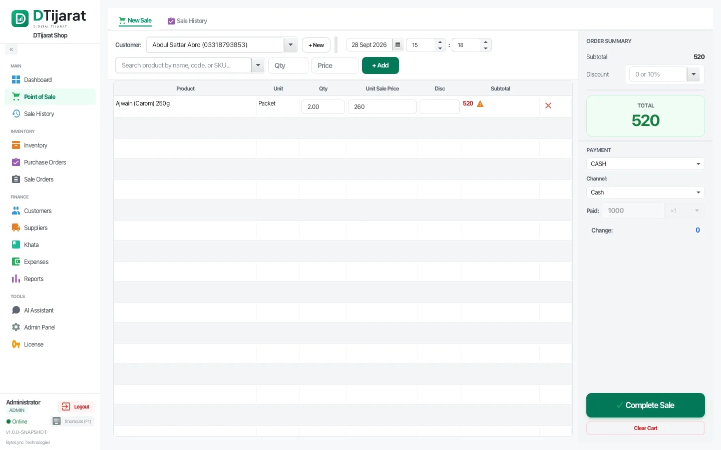
Task: Expand the product search dropdown arrow
Action: (258, 65)
